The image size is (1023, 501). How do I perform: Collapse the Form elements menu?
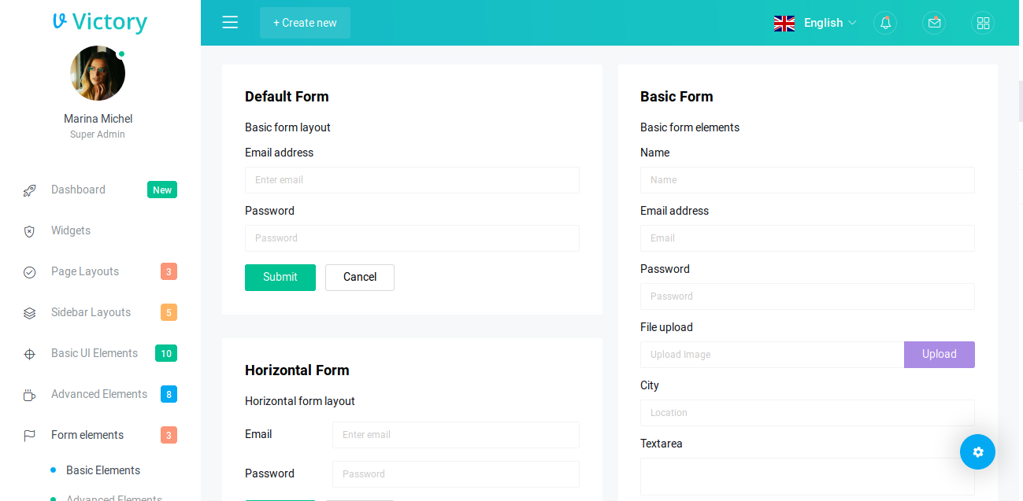(x=87, y=435)
